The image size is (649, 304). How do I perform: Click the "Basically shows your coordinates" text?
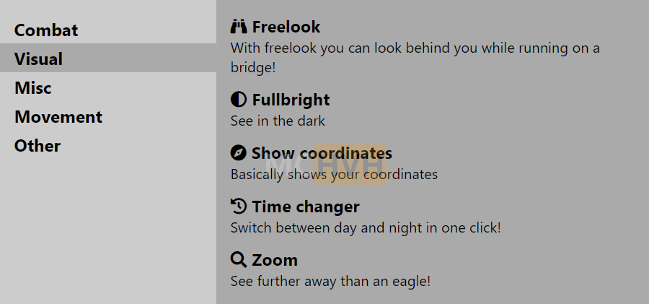[334, 174]
